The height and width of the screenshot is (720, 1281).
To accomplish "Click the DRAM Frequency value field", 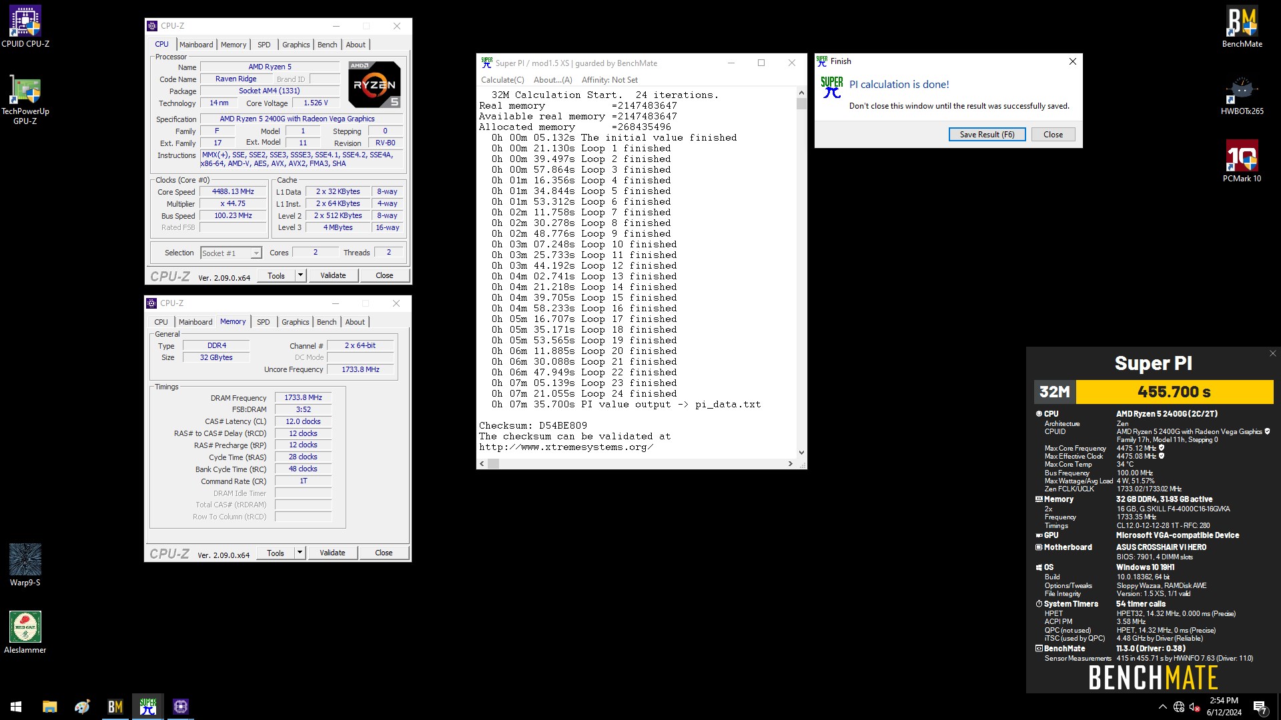I will click(x=303, y=397).
